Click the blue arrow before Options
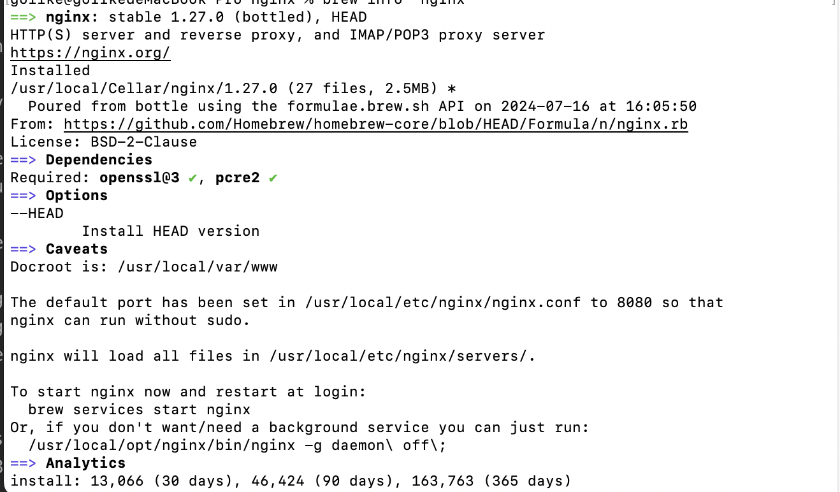 point(24,196)
